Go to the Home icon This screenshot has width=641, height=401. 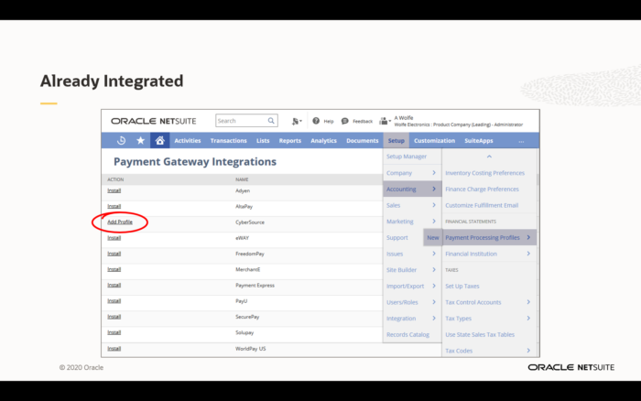coord(160,141)
